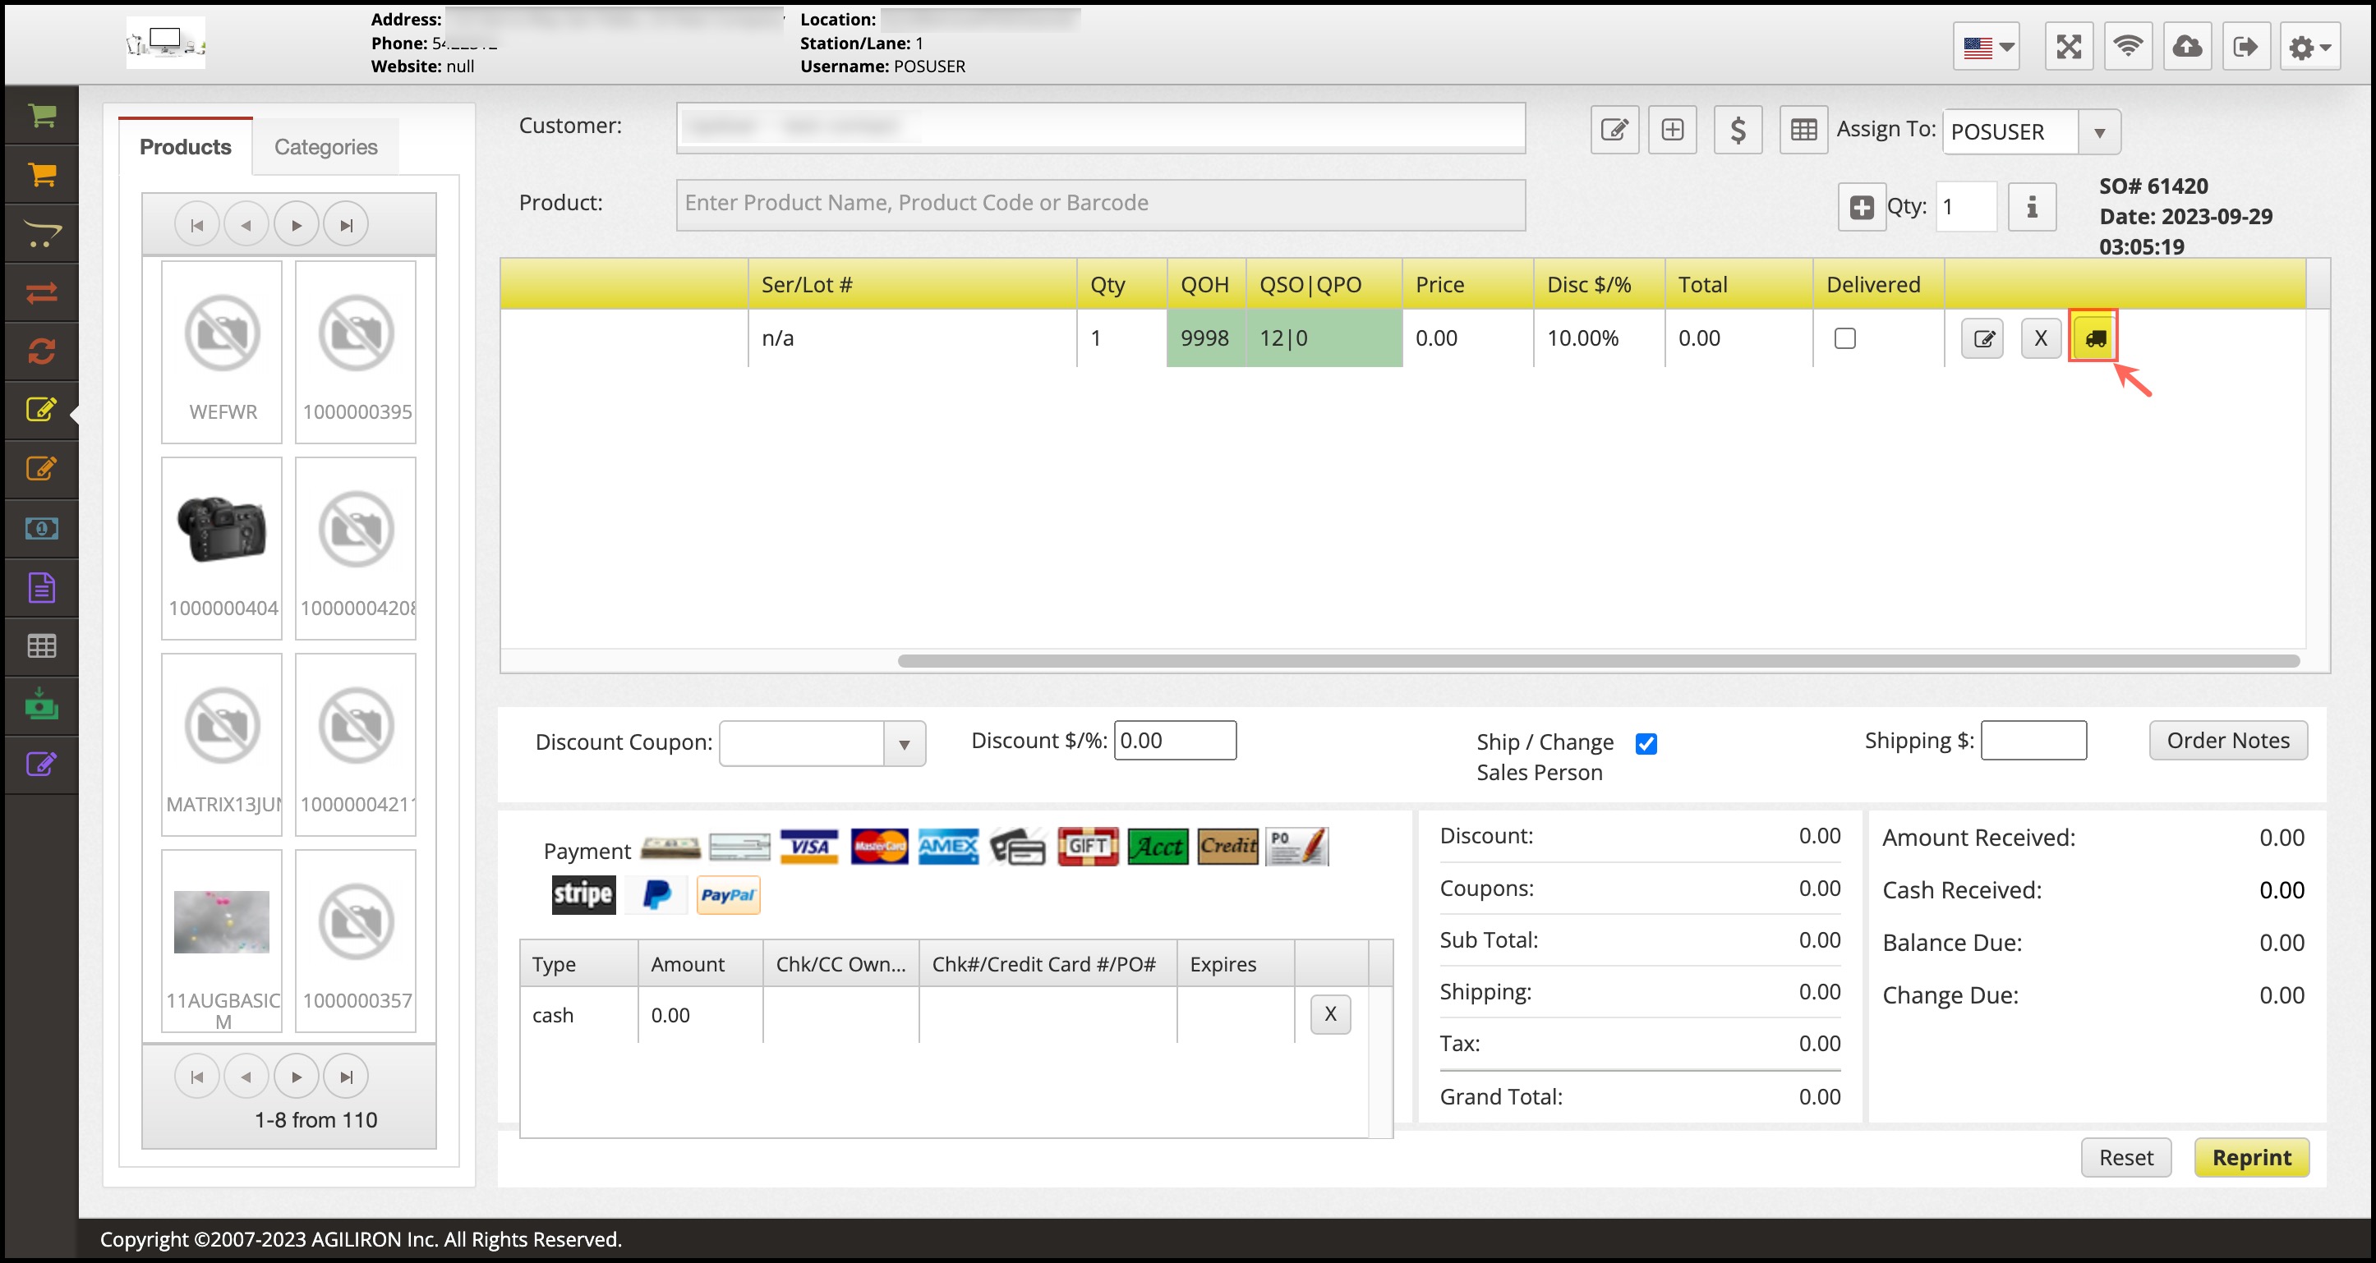The height and width of the screenshot is (1263, 2376).
Task: Uncheck Ship / Change Sales Person checkbox
Action: [x=1646, y=743]
